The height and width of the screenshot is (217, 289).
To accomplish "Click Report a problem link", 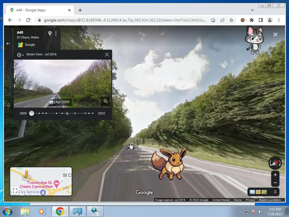I will click(270, 200).
